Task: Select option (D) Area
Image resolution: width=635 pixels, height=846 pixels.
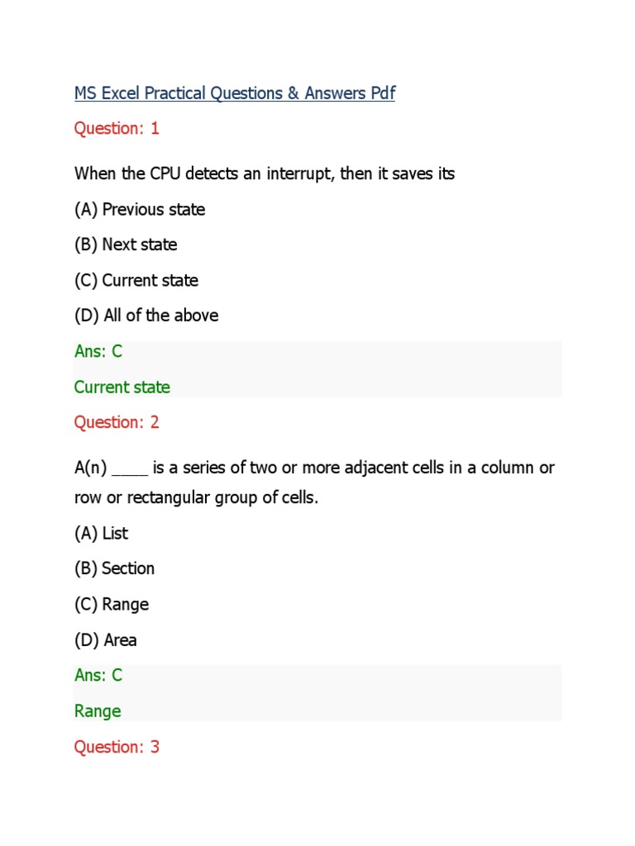Action: [106, 640]
